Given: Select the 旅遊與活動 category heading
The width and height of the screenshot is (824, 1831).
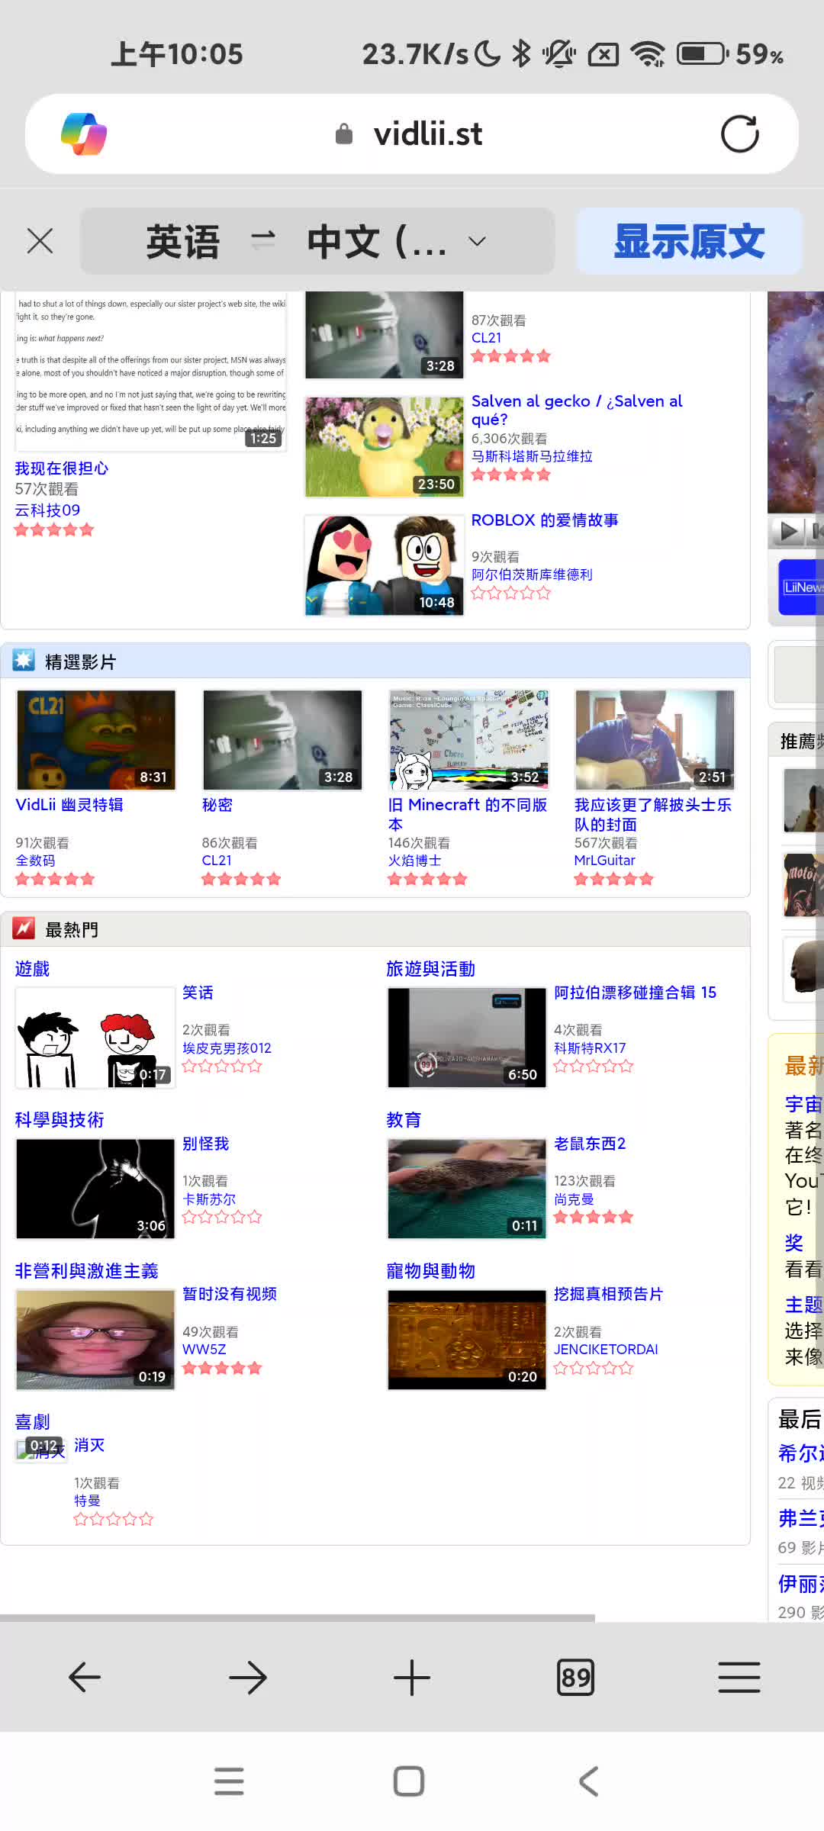Looking at the screenshot, I should 430,969.
